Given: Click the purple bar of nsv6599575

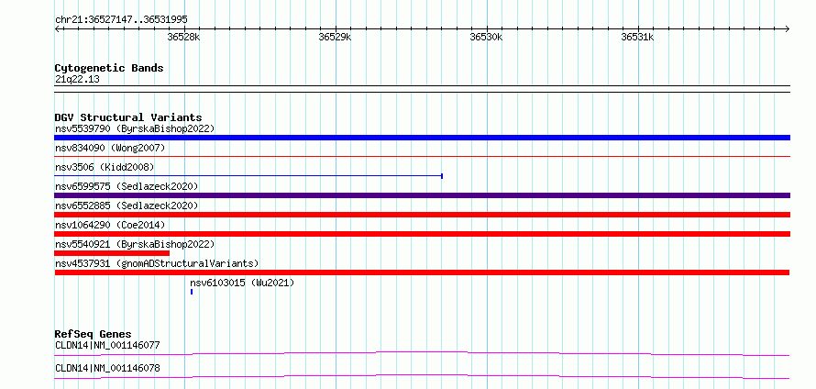Looking at the screenshot, I should pyautogui.click(x=422, y=195).
